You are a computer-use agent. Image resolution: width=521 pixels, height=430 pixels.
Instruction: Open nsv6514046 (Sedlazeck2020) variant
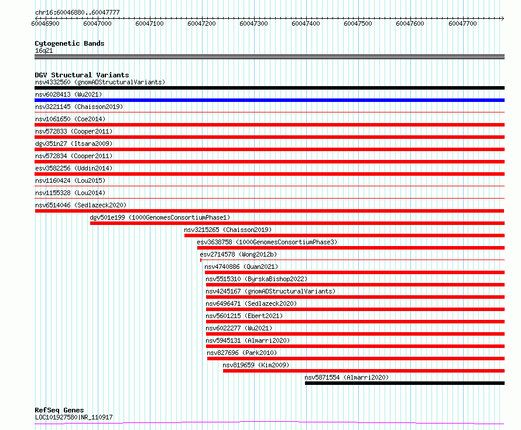click(x=81, y=205)
